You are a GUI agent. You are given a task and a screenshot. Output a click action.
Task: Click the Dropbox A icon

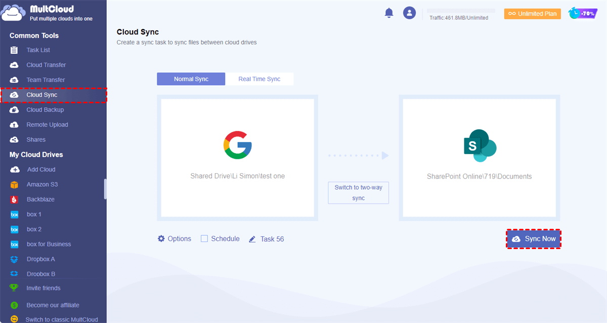[14, 259]
